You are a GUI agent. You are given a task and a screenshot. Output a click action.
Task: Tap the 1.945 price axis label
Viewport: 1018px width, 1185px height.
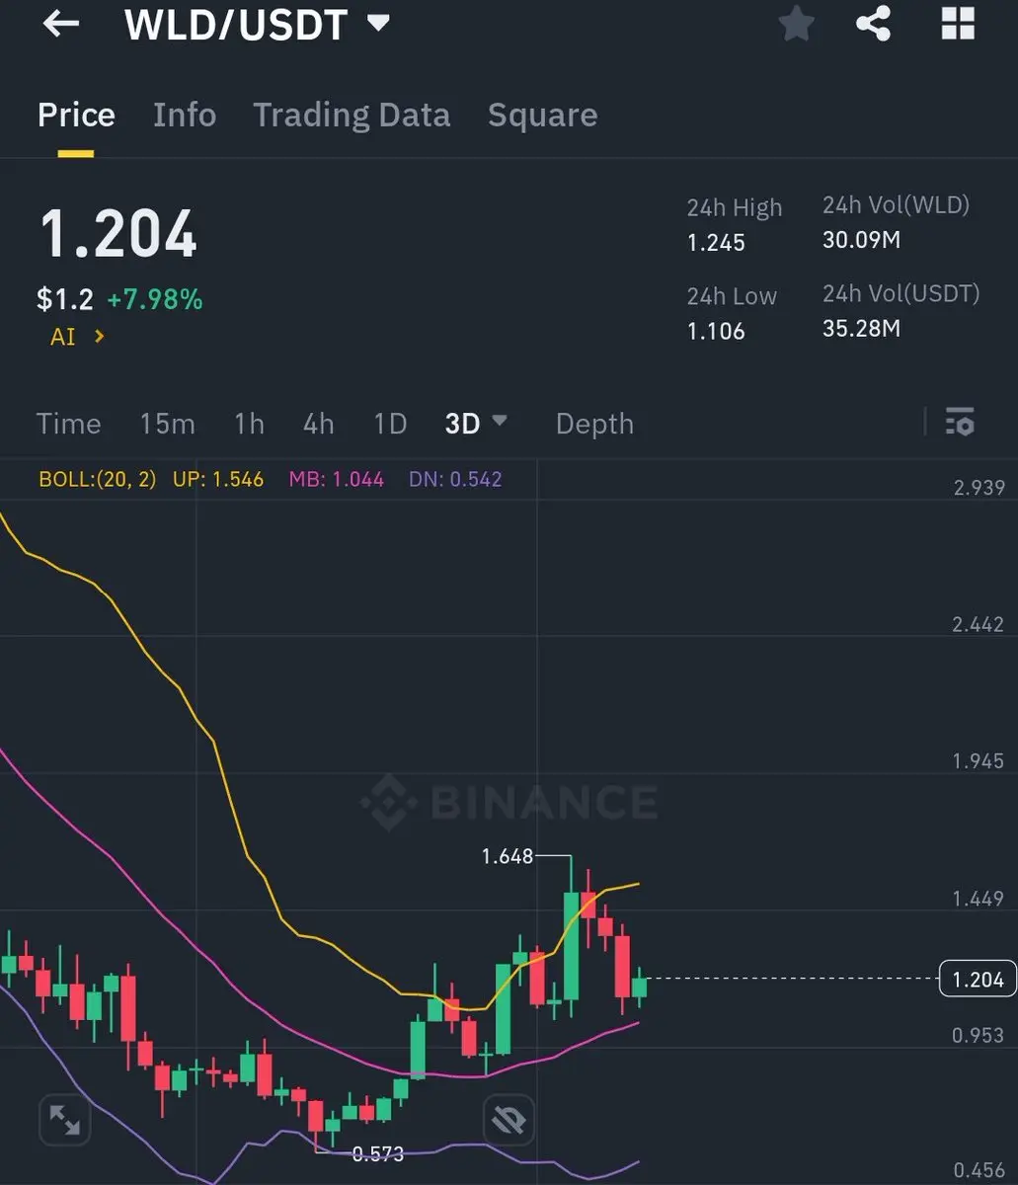tap(979, 761)
